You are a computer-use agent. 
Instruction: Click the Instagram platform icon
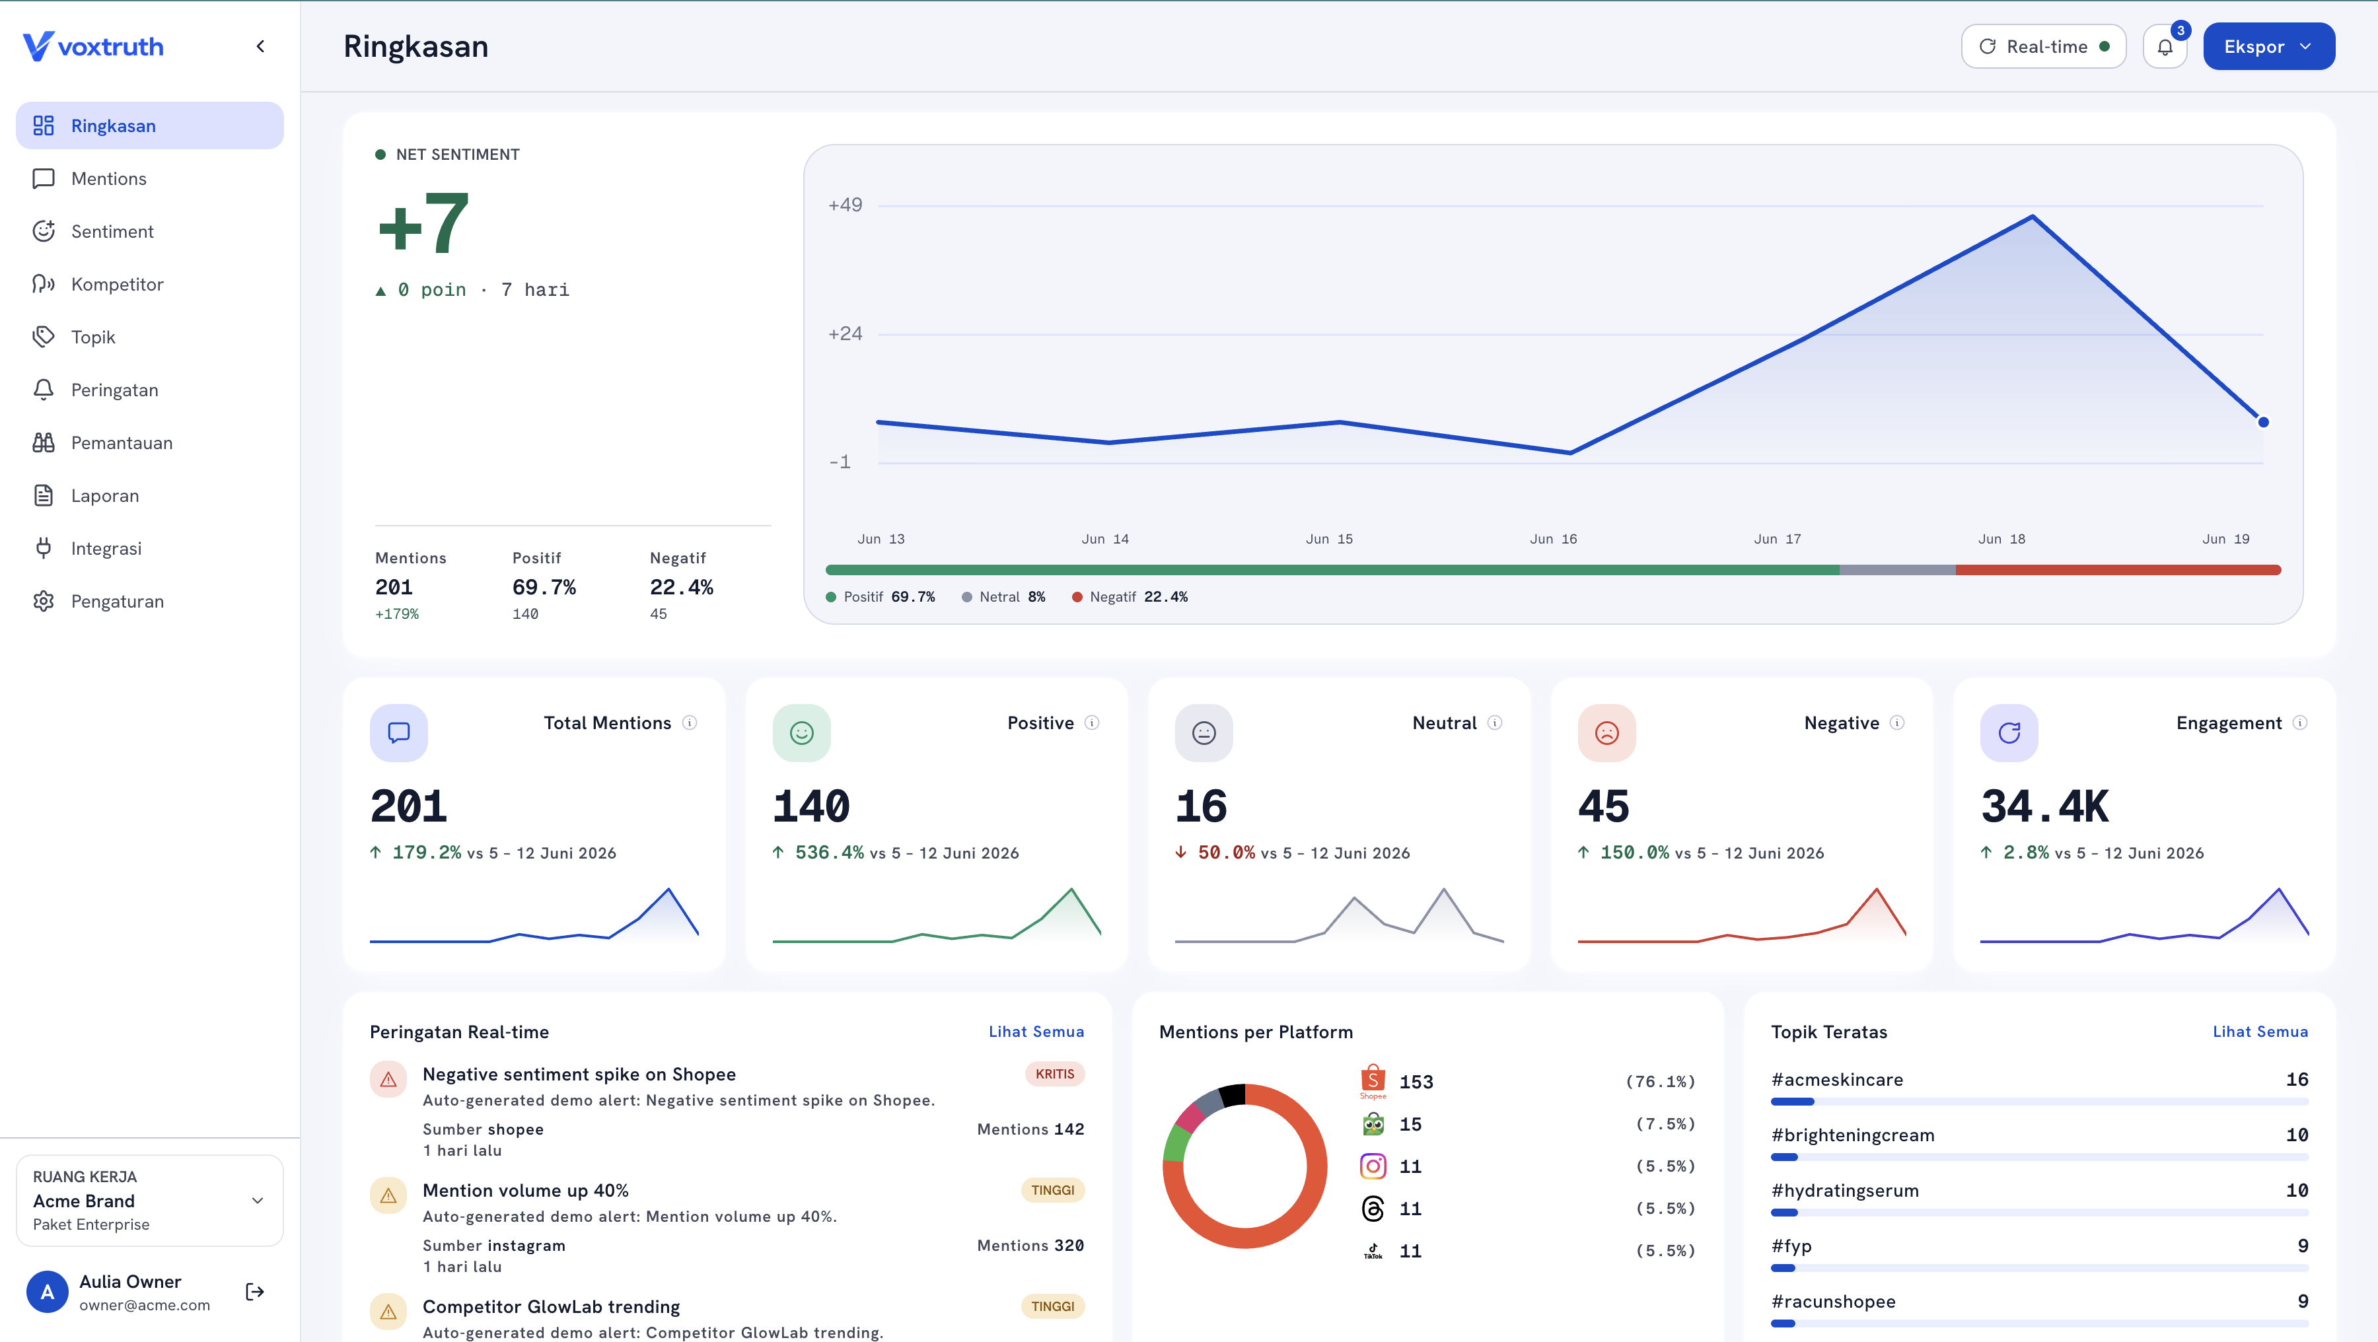tap(1373, 1166)
